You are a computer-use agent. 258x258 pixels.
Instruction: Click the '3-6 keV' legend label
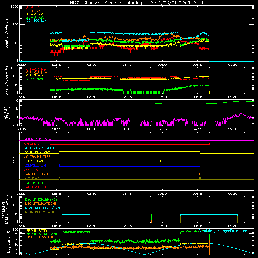click(x=34, y=8)
